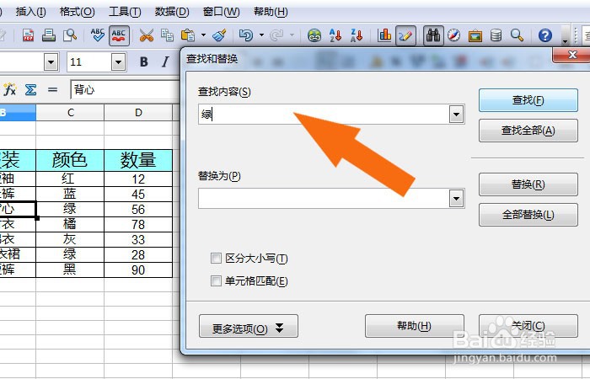
Task: Toggle AutoSpellcheck ABC icon
Action: pos(119,35)
